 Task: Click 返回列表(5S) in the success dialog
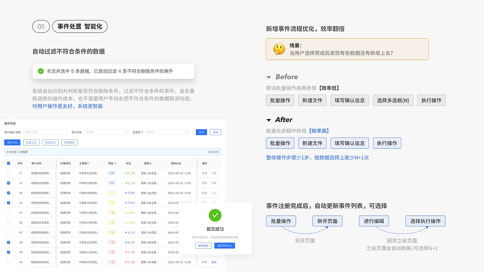coord(225,246)
